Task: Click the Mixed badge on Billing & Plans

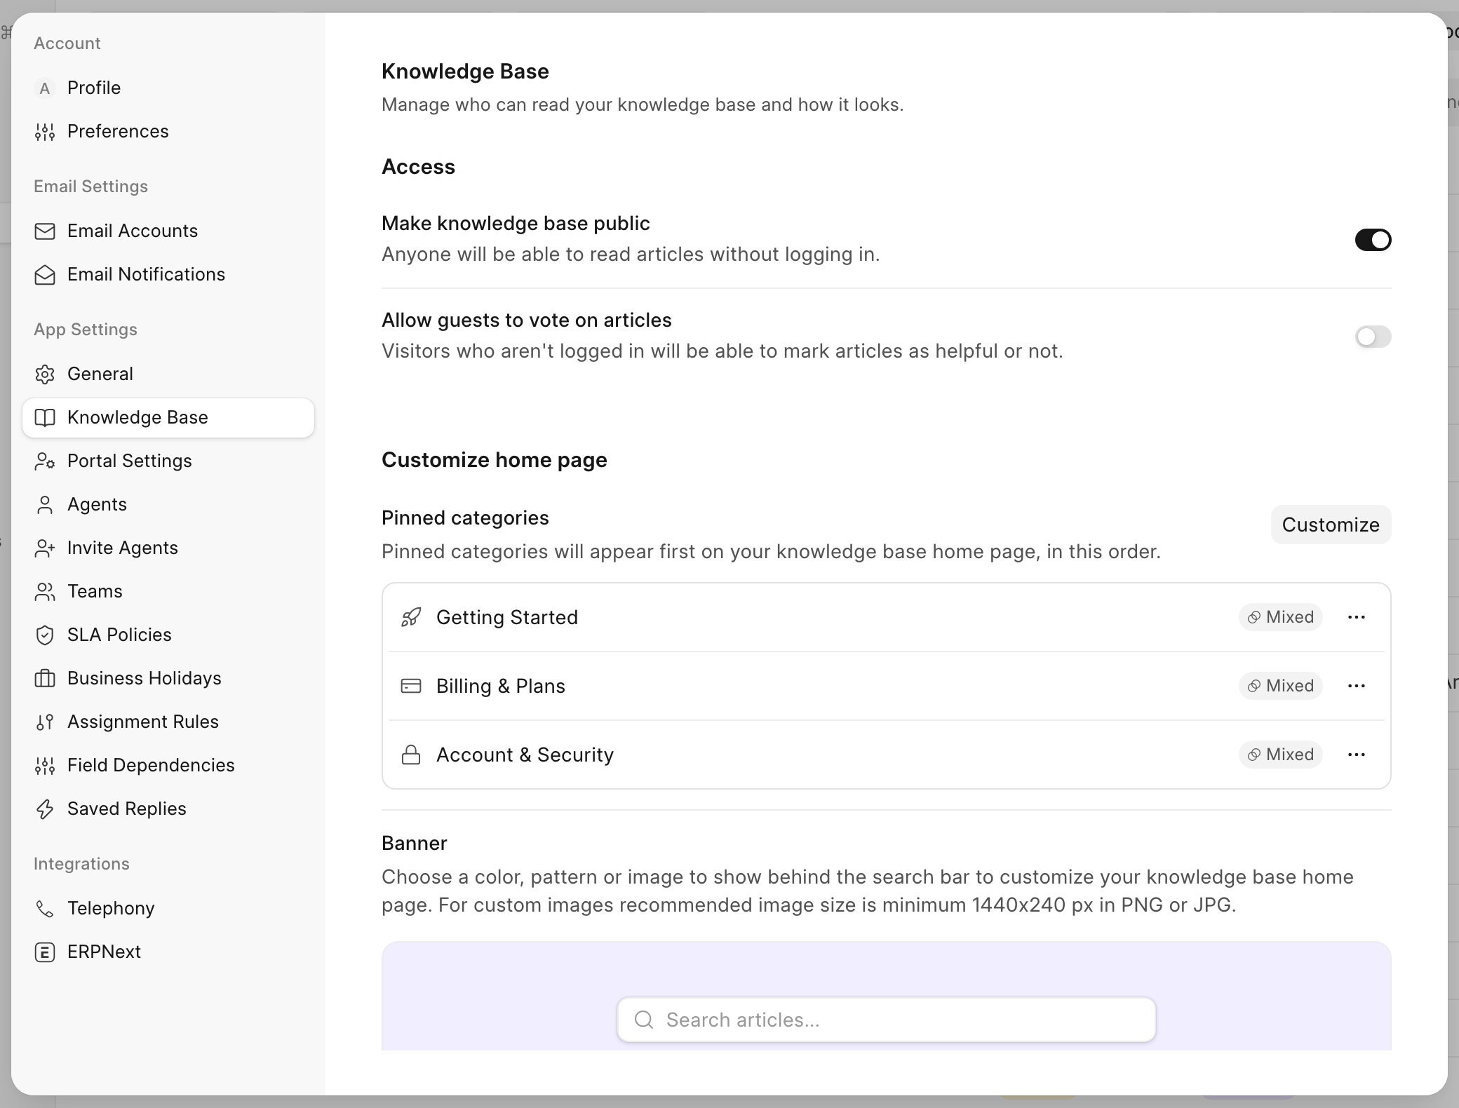Action: [1280, 686]
